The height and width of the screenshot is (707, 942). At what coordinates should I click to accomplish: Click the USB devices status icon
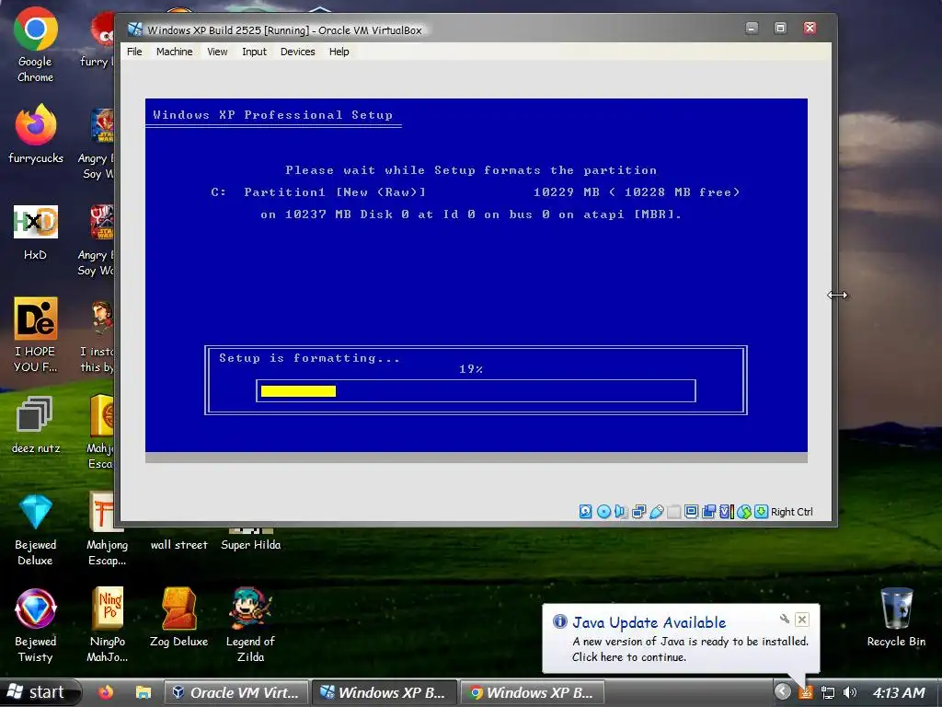pos(656,512)
